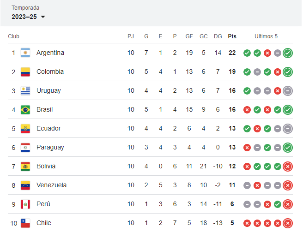
Task: Click the Uruguay flag icon
Action: [x=25, y=90]
